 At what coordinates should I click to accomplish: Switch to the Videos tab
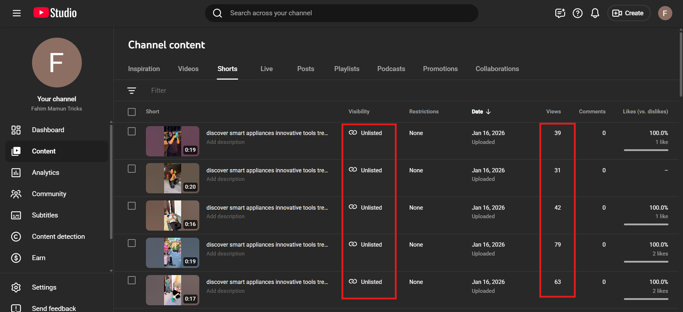click(x=188, y=69)
